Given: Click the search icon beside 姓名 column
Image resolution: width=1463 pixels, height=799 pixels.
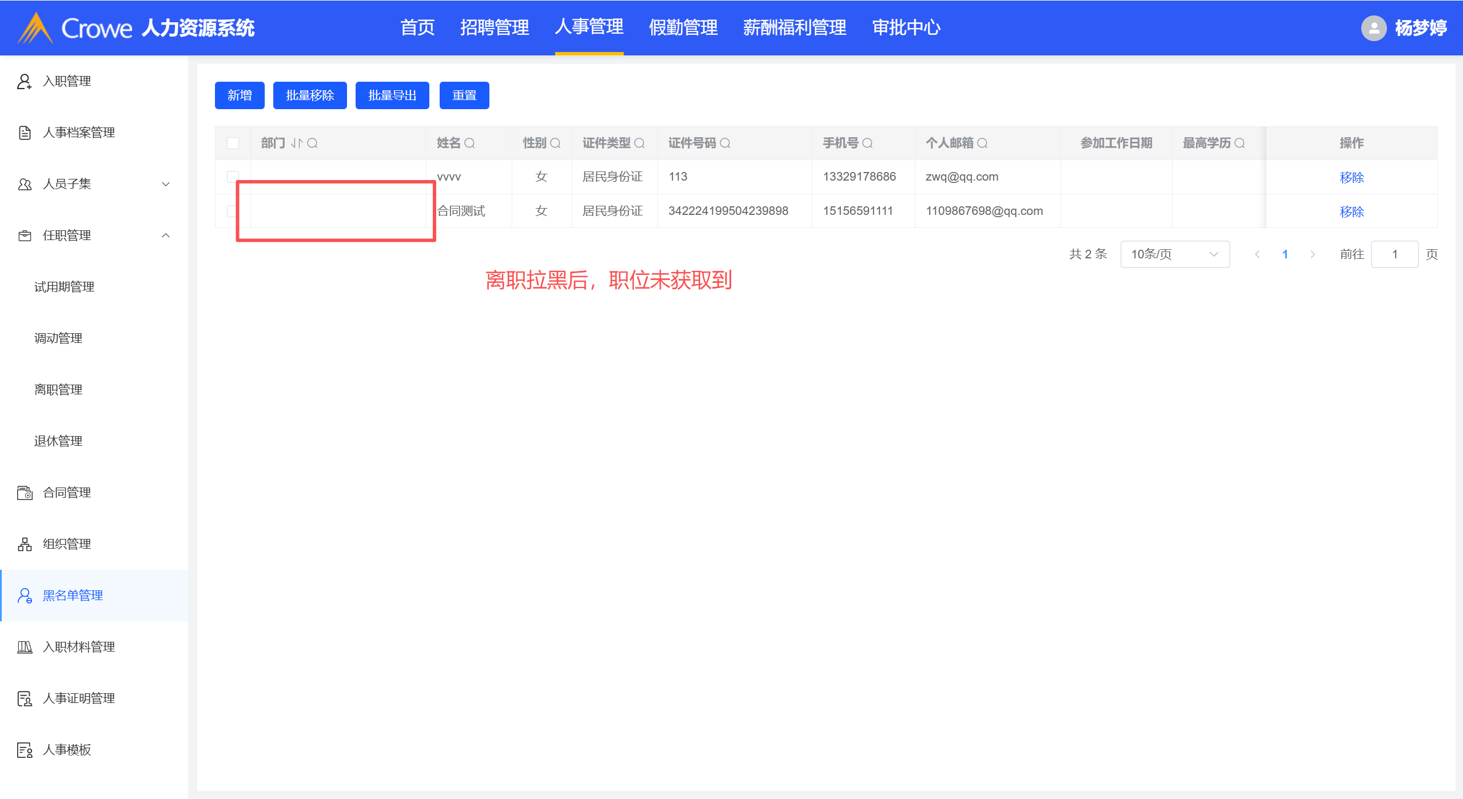Looking at the screenshot, I should pyautogui.click(x=469, y=143).
